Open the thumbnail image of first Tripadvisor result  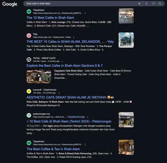coord(126,16)
